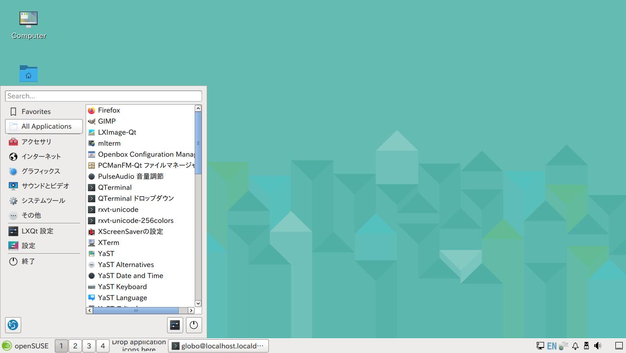Image resolution: width=626 pixels, height=353 pixels.
Task: Open GIMP from the application menu
Action: click(106, 121)
